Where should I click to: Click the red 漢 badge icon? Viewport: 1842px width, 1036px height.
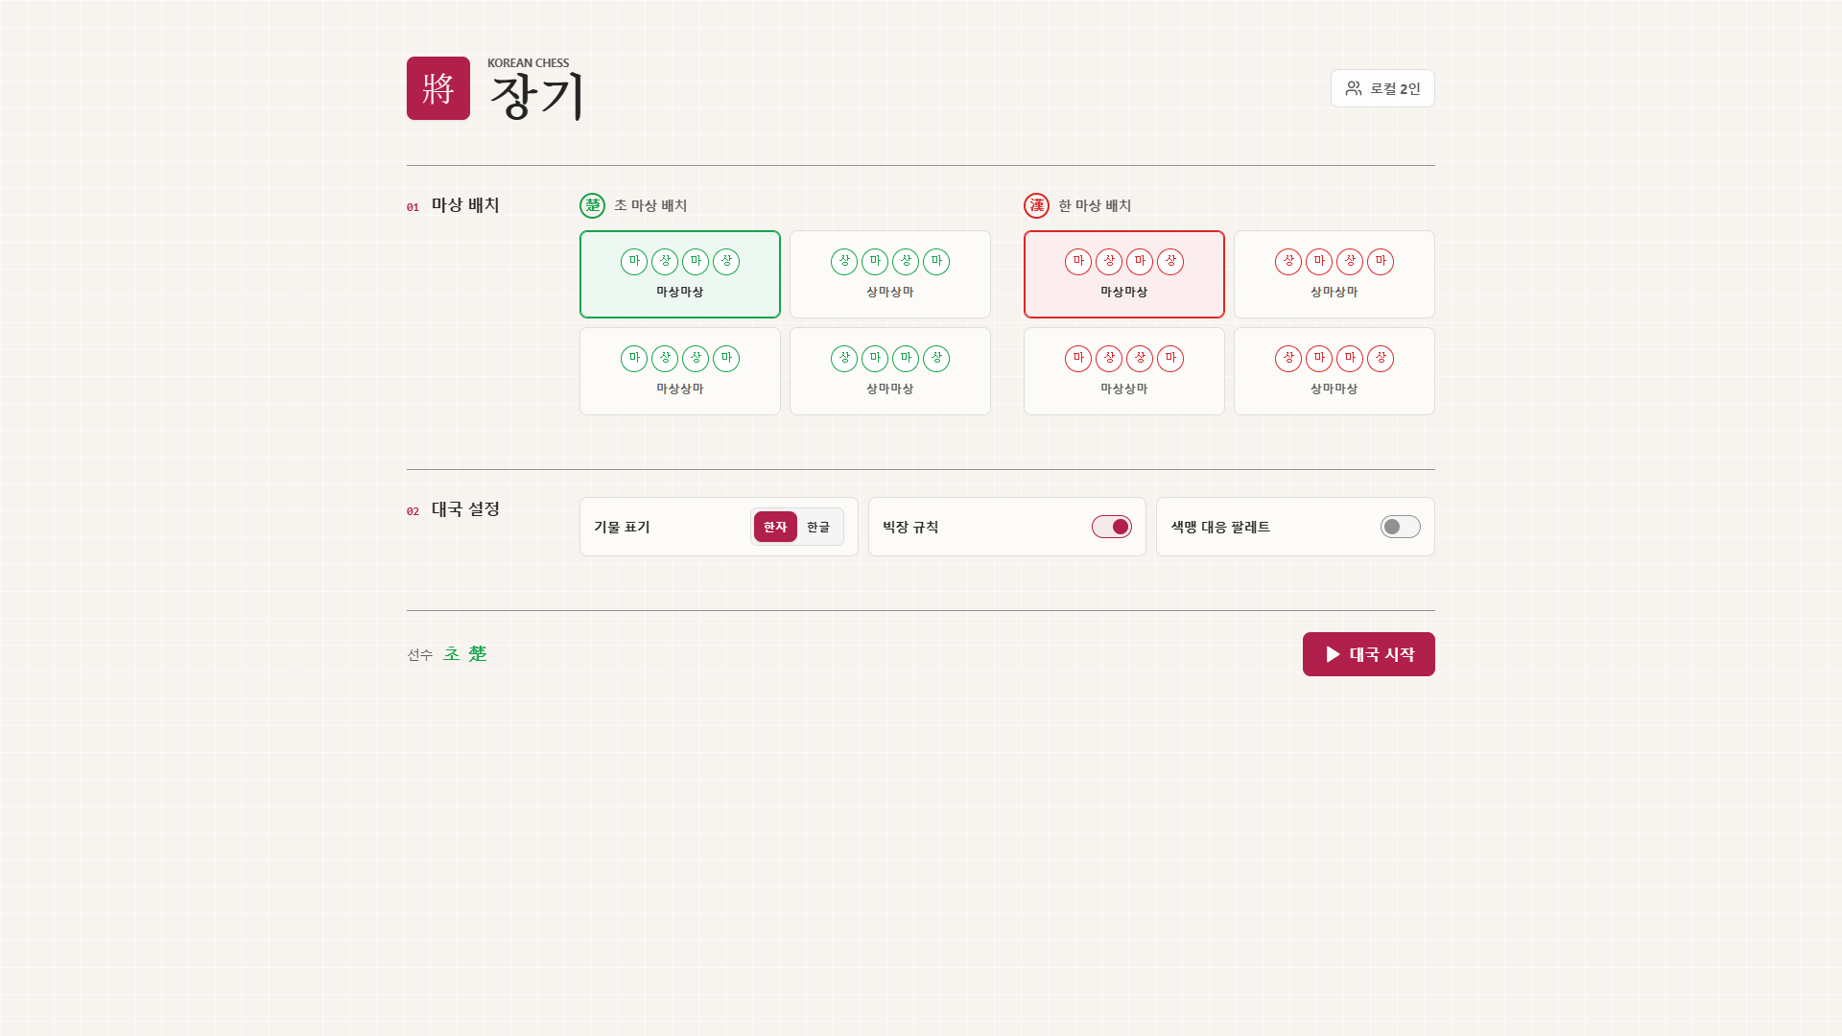pyautogui.click(x=1037, y=205)
